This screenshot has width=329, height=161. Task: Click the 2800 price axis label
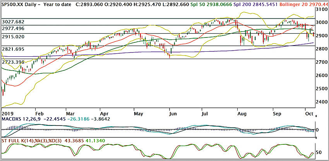pos(321,49)
